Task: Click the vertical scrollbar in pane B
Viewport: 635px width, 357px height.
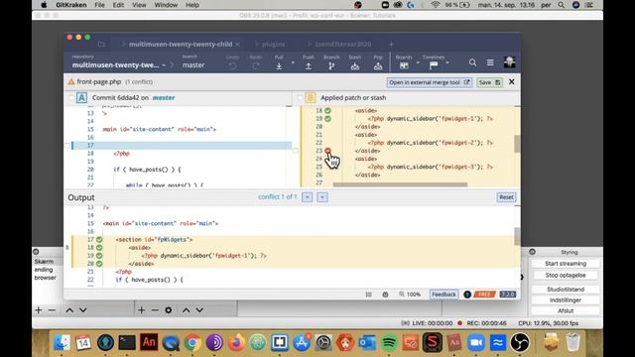Action: pyautogui.click(x=517, y=144)
